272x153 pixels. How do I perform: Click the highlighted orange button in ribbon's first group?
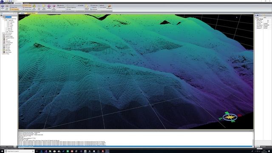click(x=15, y=9)
